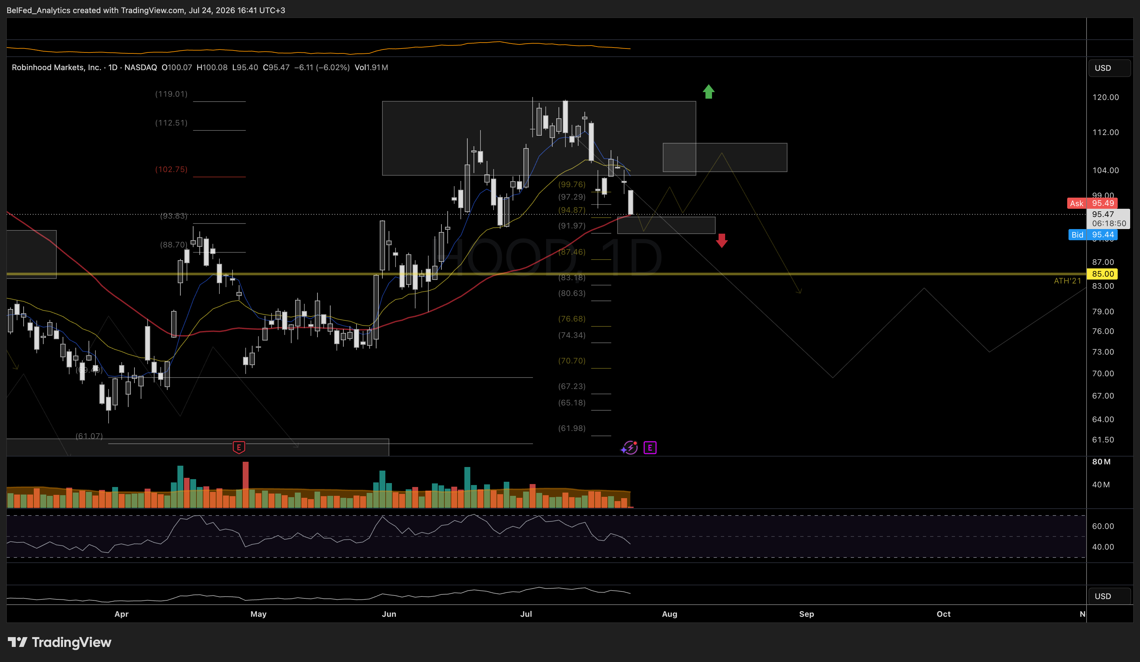The height and width of the screenshot is (662, 1140).
Task: Click the (76.68) level label
Action: pos(572,319)
